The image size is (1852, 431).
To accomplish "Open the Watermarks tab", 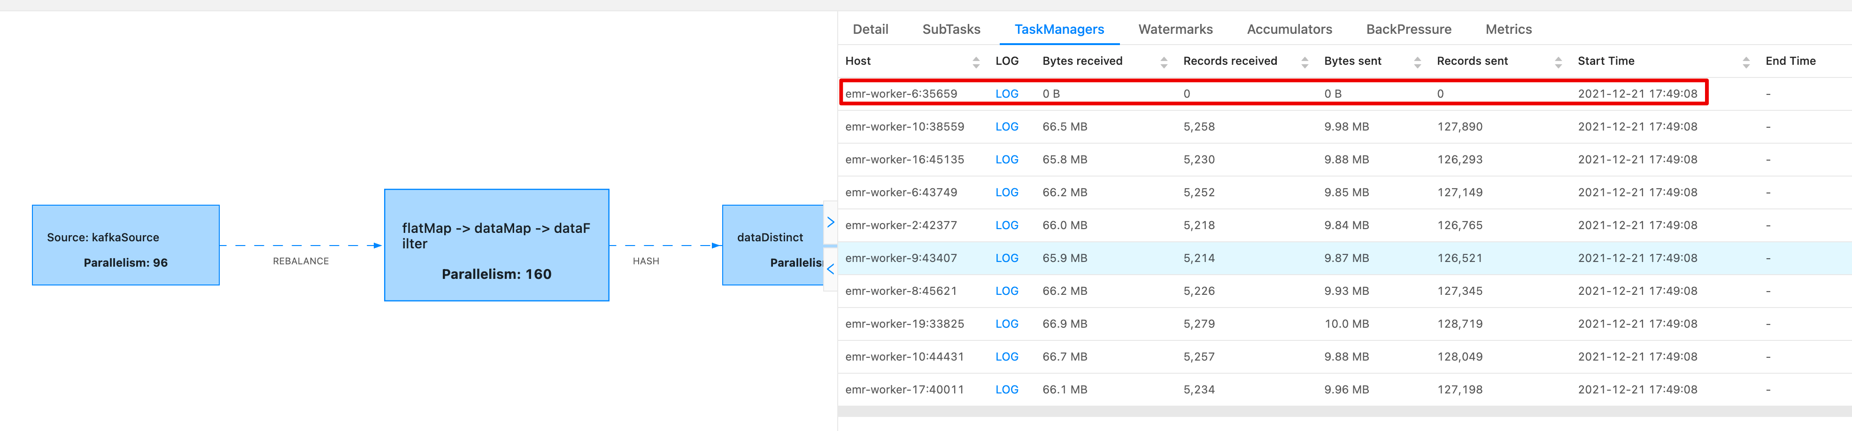I will [x=1175, y=29].
